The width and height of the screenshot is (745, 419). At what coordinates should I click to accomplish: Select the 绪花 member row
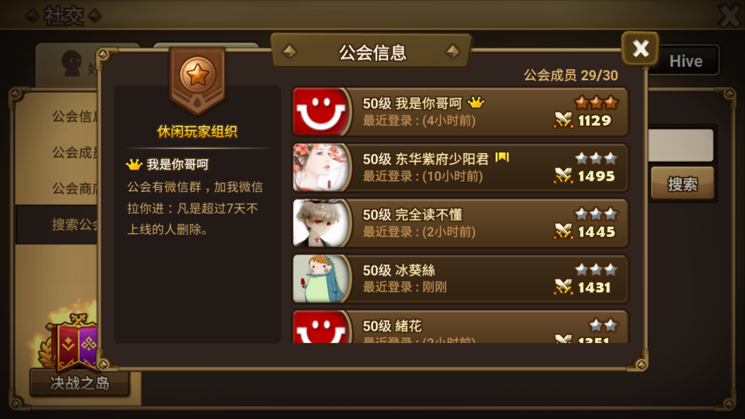(460, 327)
